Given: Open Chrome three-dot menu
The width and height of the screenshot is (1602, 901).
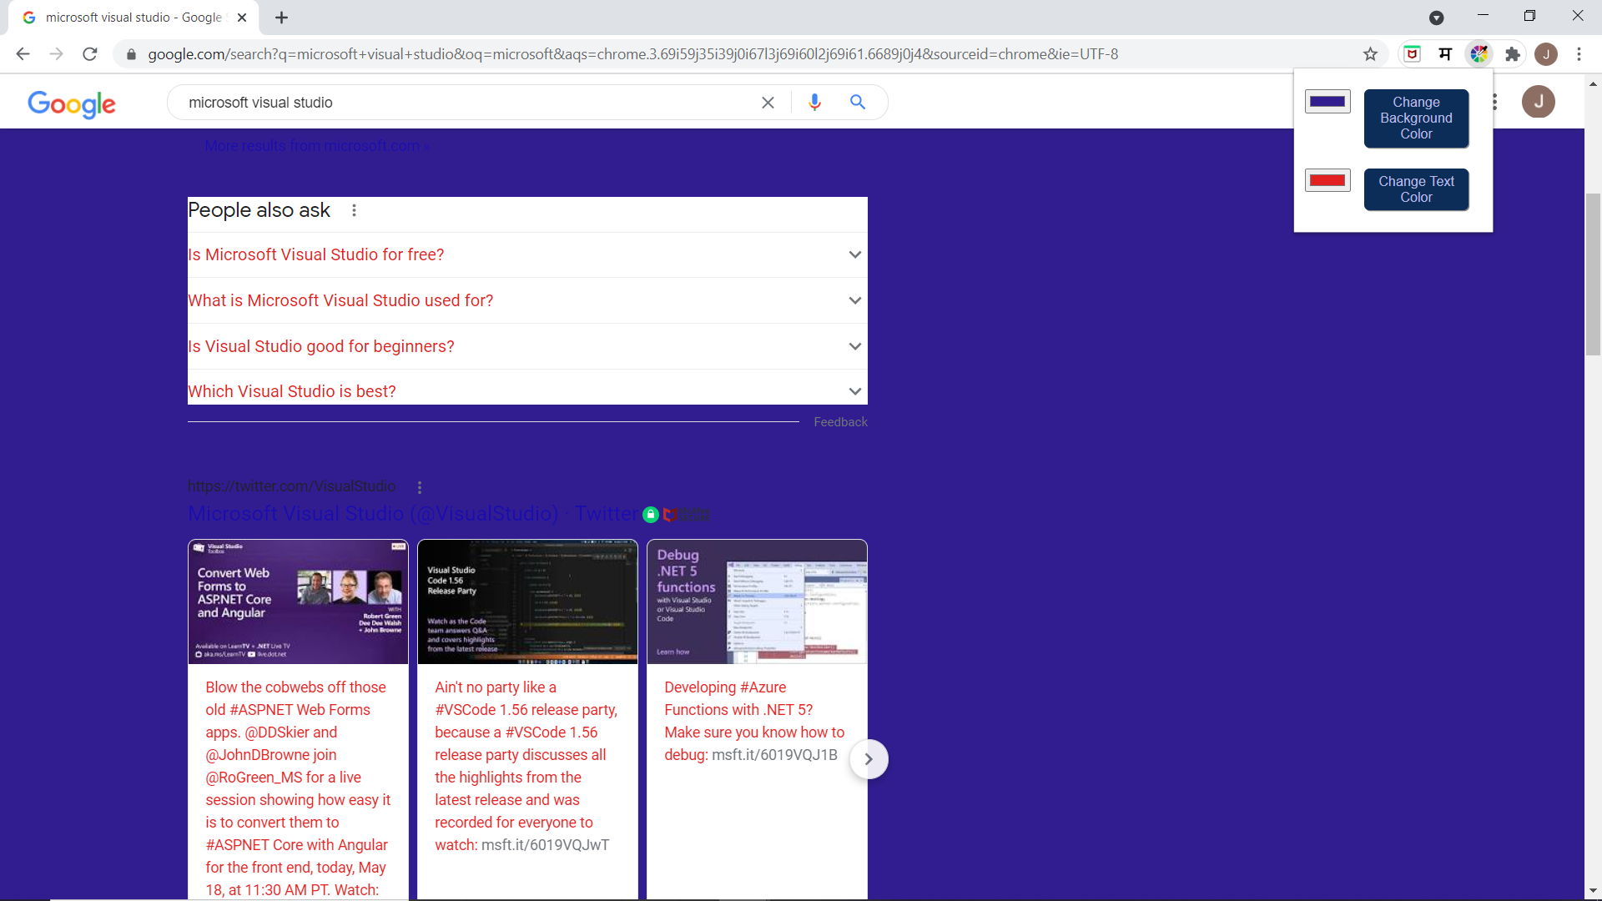Looking at the screenshot, I should coord(1579,54).
